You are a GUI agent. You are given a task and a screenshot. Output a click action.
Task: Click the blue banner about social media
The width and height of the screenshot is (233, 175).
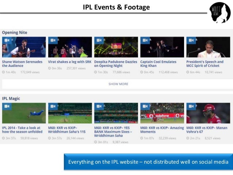pos(148,162)
